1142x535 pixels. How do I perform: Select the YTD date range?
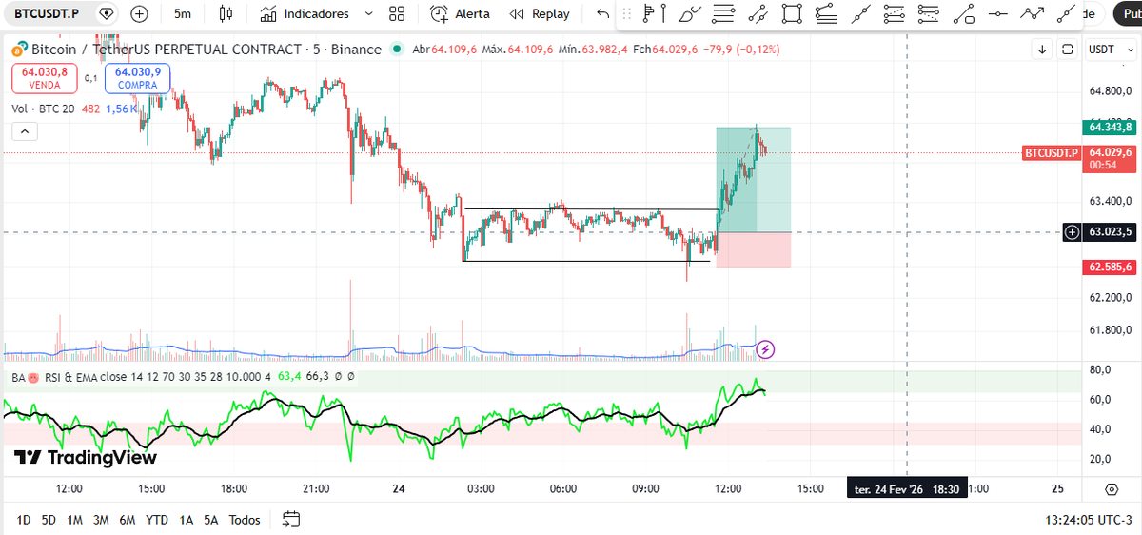pyautogui.click(x=157, y=520)
